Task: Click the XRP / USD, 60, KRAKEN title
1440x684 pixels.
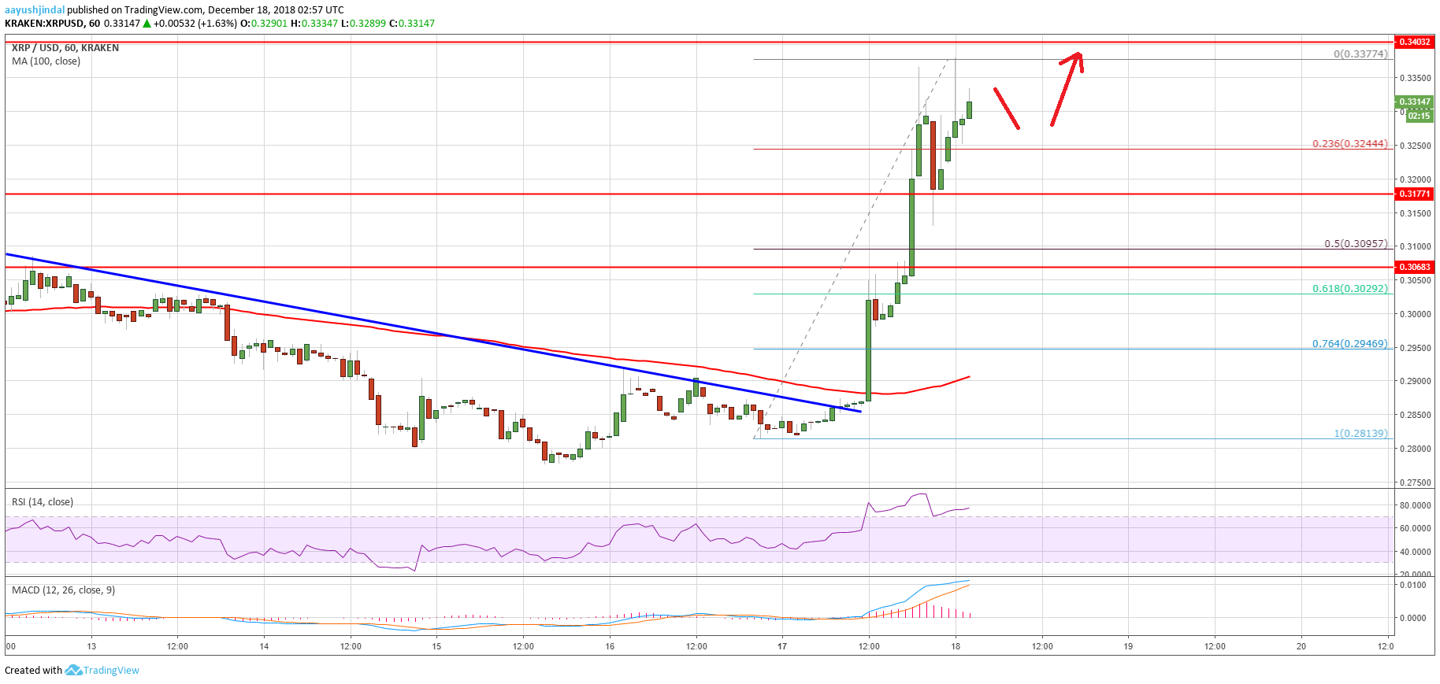Action: [65, 48]
